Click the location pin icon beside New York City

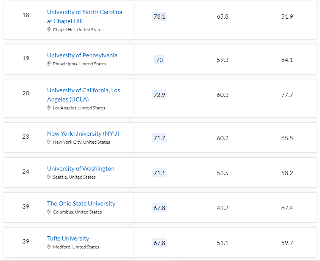click(x=49, y=142)
